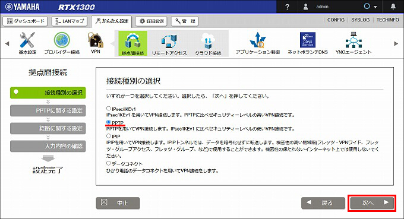Select the 拠点間接続 icon
The width and height of the screenshot is (404, 219).
tap(132, 43)
